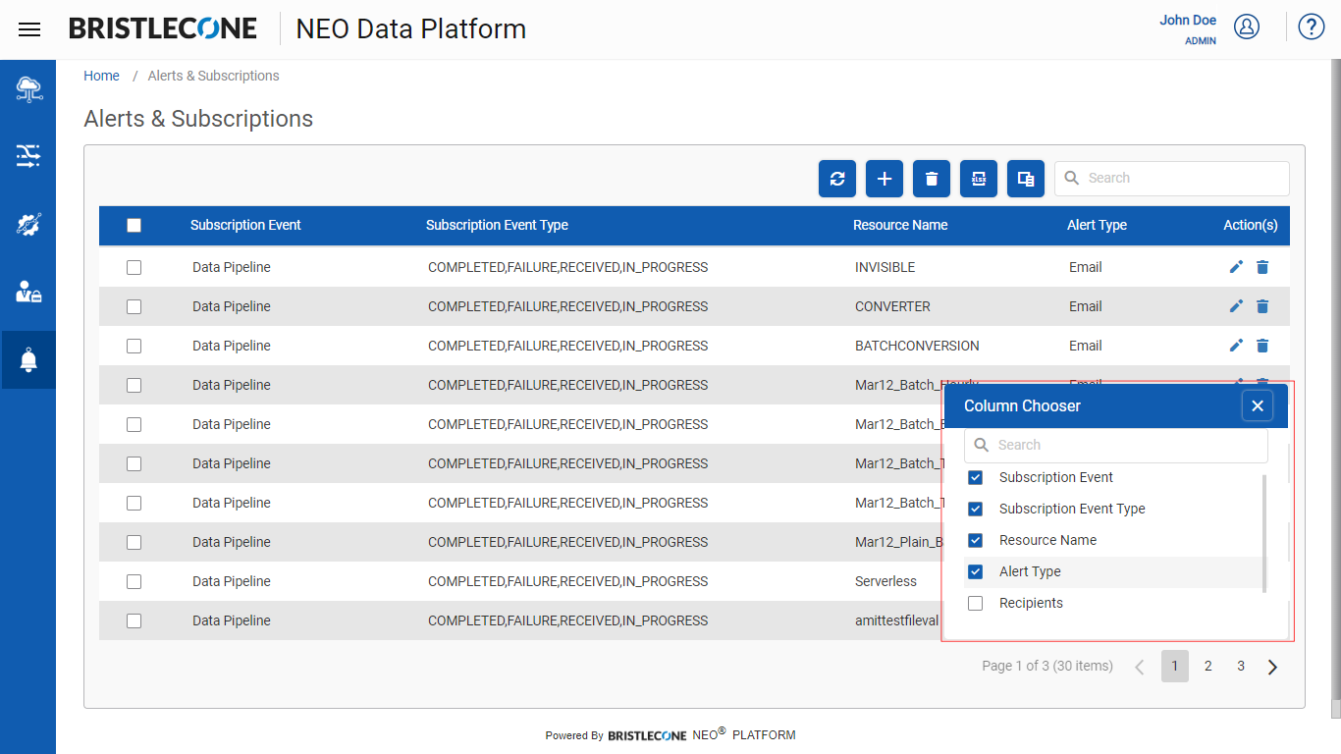
Task: Open the user access lock sidebar icon
Action: [x=28, y=292]
